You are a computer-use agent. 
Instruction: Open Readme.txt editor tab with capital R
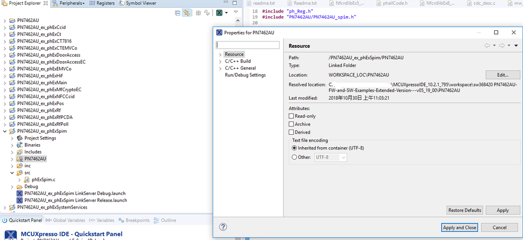[x=302, y=3]
